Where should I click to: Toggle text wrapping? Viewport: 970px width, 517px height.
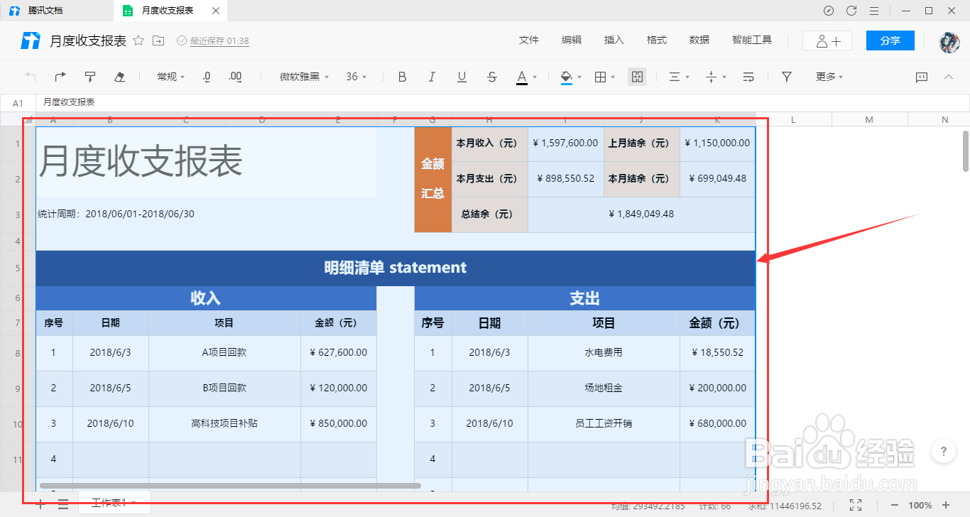(748, 77)
